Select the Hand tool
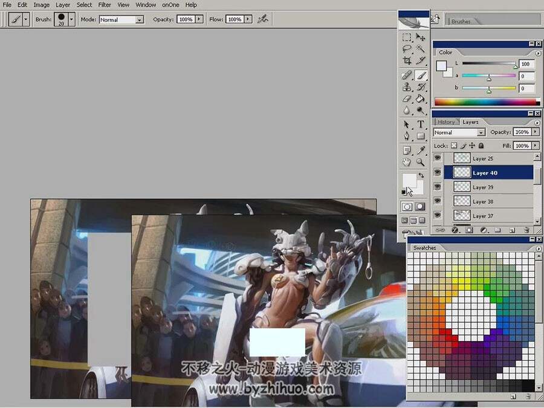This screenshot has height=408, width=544. tap(407, 162)
